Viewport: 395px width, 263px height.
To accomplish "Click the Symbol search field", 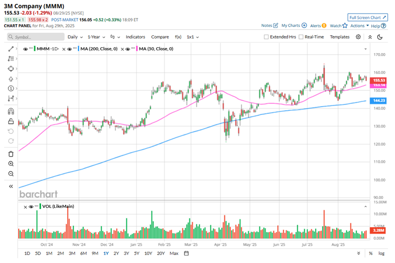I will [x=36, y=37].
